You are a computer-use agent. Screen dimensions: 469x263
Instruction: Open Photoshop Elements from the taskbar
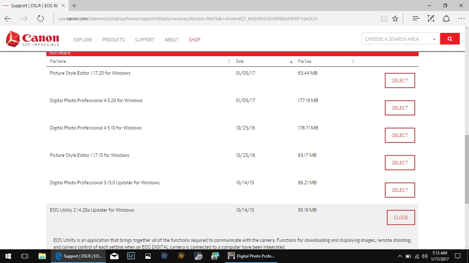164,256
